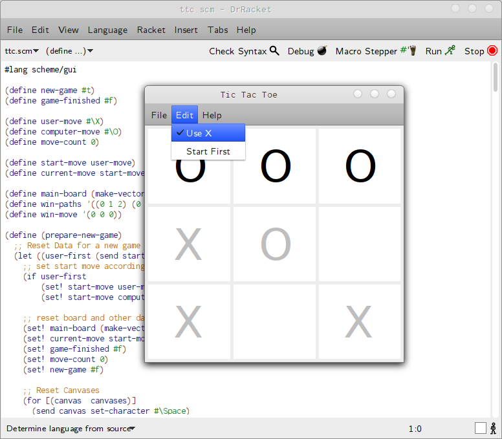
Task: Open Determine language from source dropdown
Action: 71,429
